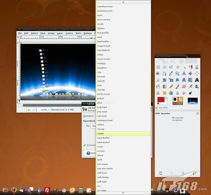This screenshot has width=211, height=195.
Task: Click the white background color swatch
Action: point(165,103)
